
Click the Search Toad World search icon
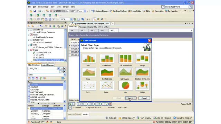(191, 7)
